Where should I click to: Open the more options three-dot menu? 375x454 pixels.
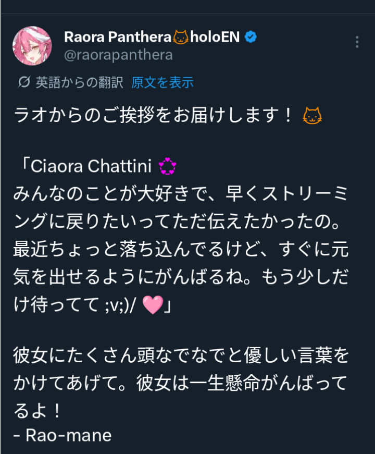(x=357, y=42)
